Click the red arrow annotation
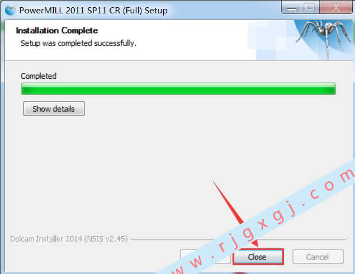The height and width of the screenshot is (274, 355). tap(235, 214)
